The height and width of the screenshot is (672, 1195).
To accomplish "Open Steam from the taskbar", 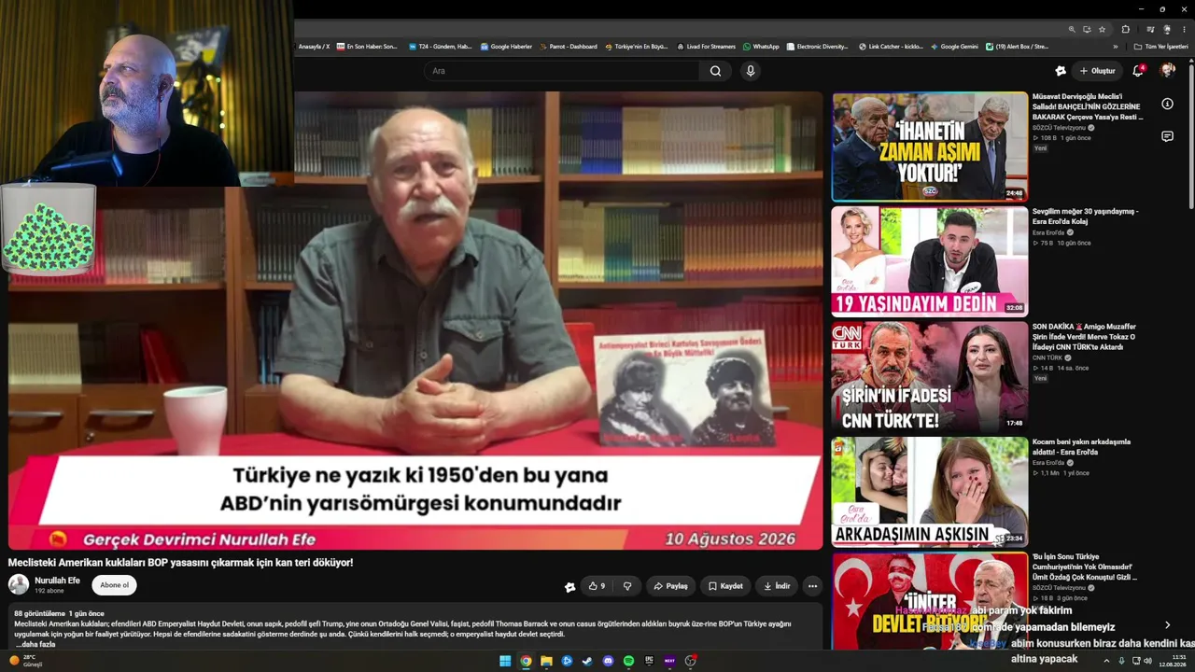I will click(587, 661).
